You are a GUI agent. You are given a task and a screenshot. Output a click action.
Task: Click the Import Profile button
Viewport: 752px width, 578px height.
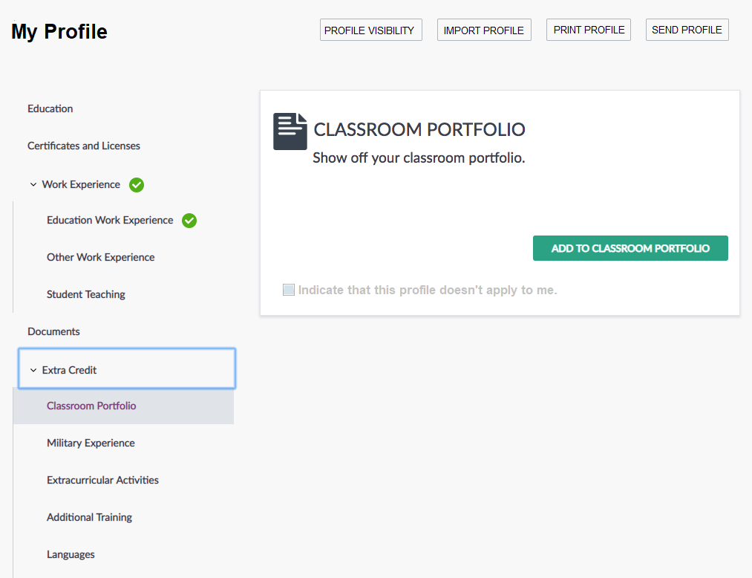(x=484, y=30)
